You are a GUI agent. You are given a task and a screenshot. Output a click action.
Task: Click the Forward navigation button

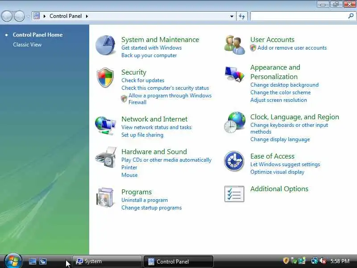coord(20,16)
